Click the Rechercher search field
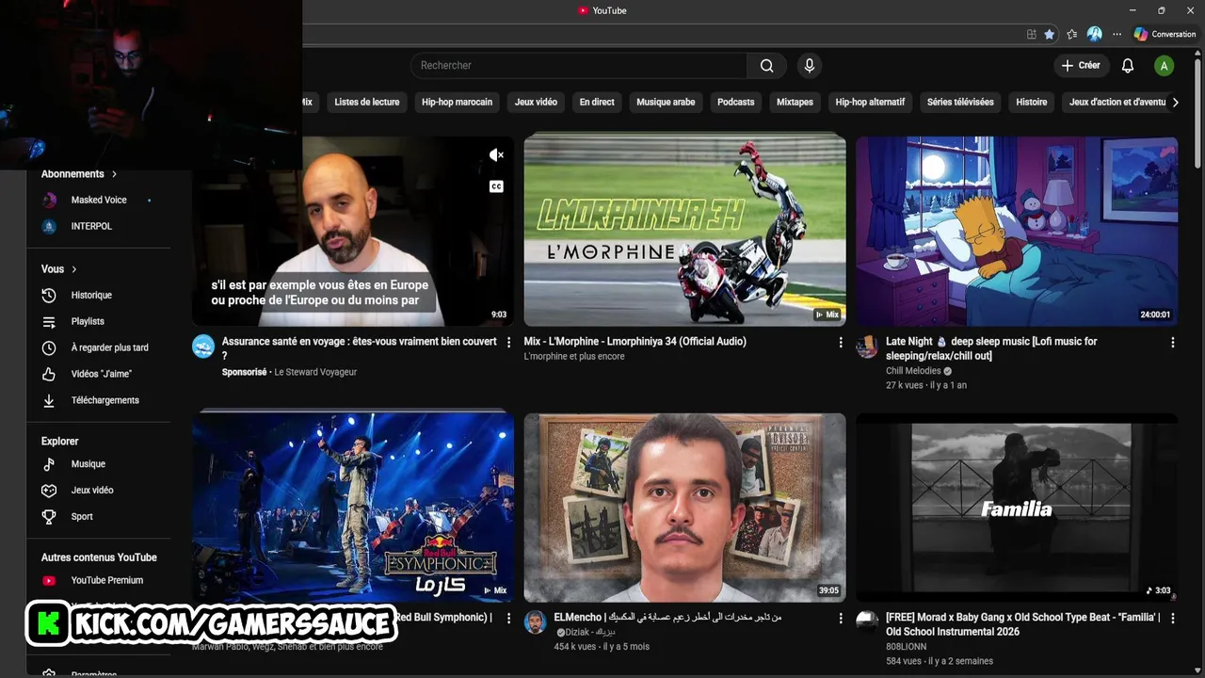 pyautogui.click(x=579, y=65)
